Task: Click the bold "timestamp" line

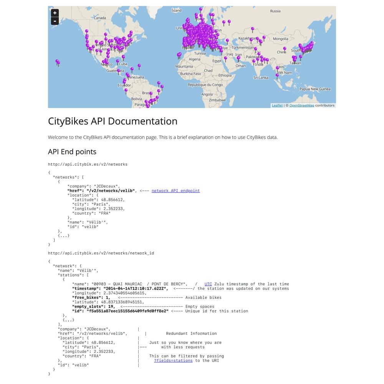Action: click(120, 289)
